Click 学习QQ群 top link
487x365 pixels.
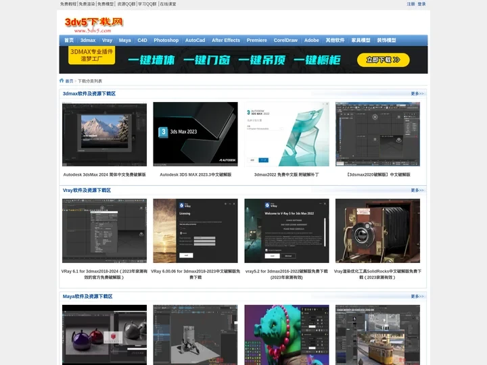147,4
